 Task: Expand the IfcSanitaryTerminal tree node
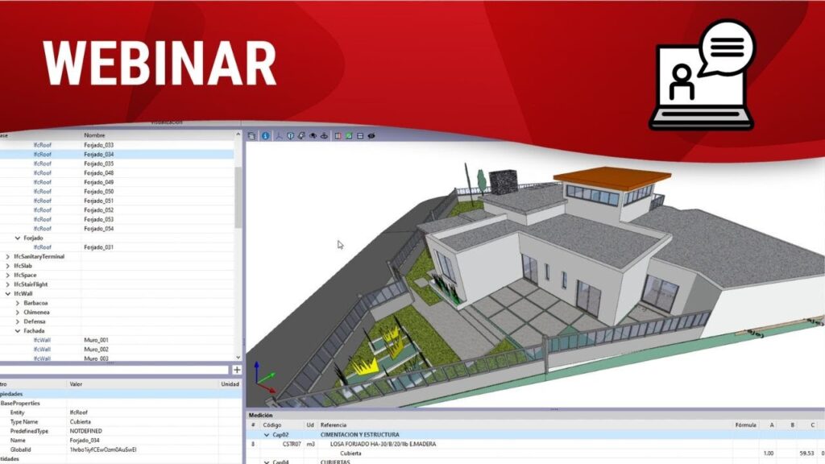(8, 257)
